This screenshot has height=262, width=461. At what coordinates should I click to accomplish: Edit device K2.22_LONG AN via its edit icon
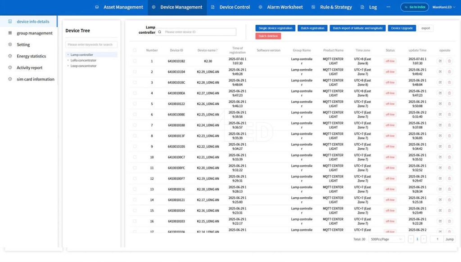[440, 147]
